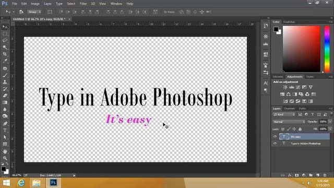Toggle filter for shape layers
Viewport: 334px width, 188px height.
click(319, 114)
